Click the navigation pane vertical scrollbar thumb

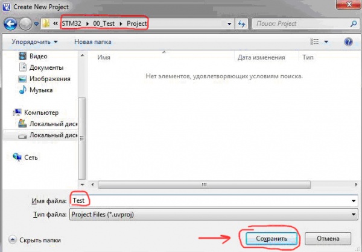coord(82,138)
